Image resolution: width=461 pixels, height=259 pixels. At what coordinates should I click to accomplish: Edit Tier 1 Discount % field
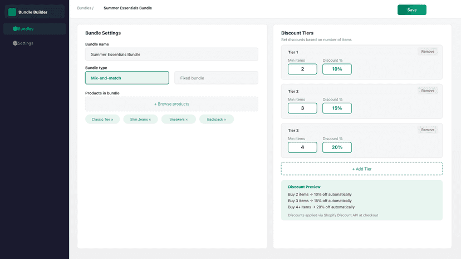pyautogui.click(x=337, y=69)
